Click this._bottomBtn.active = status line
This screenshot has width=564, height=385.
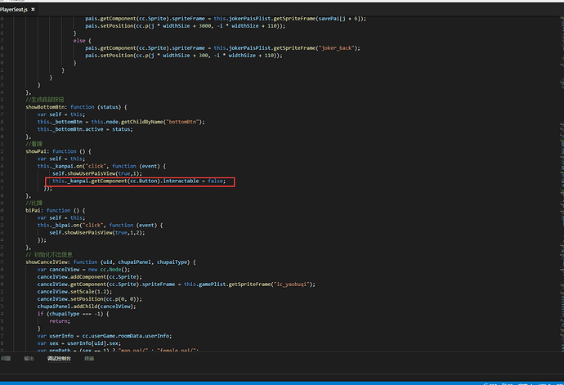[85, 129]
